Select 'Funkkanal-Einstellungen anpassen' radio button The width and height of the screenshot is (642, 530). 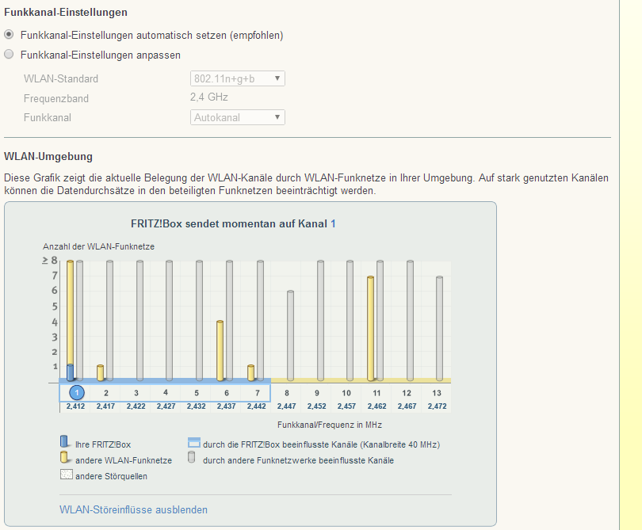pyautogui.click(x=9, y=55)
